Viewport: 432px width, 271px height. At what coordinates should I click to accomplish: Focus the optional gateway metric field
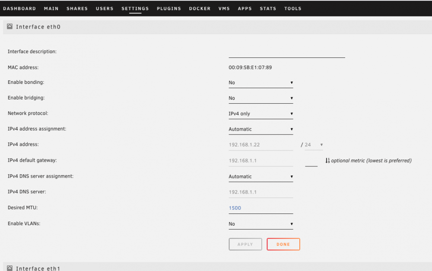311,161
